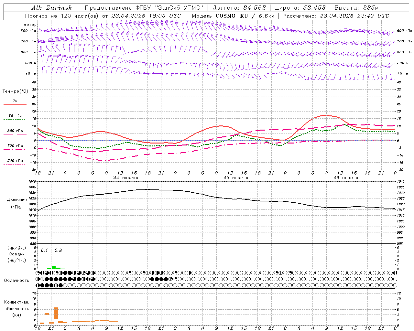The height and width of the screenshot is (331, 414).
Task: Click the 'Ветер' wind panel label
Action: [x=30, y=25]
